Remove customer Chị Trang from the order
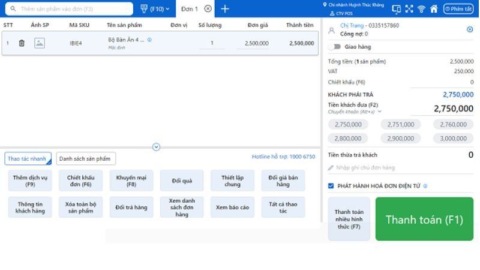The width and height of the screenshot is (480, 270). [469, 29]
